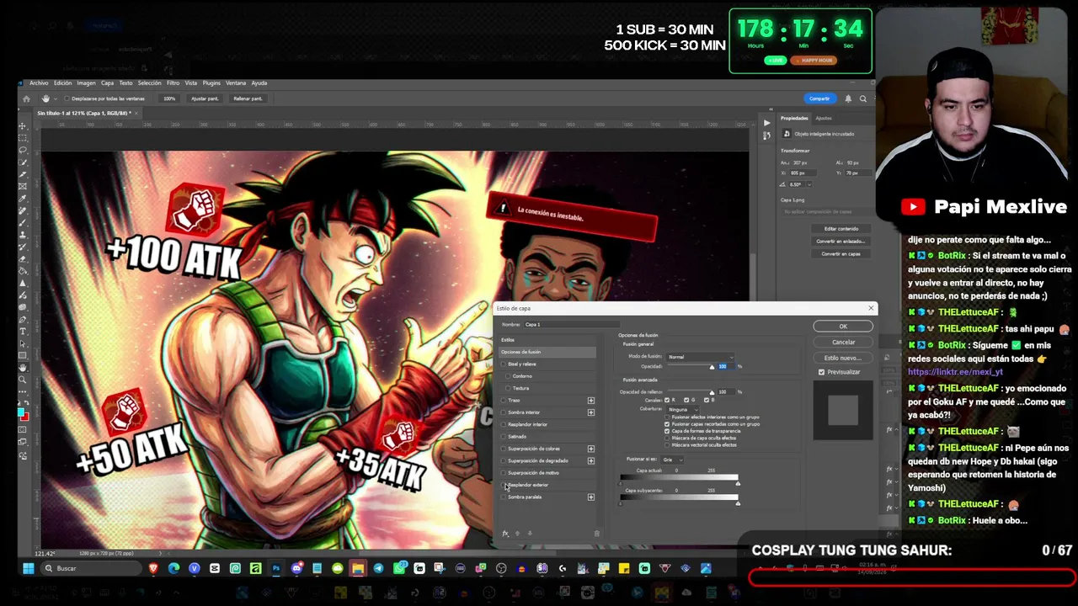This screenshot has height=606, width=1078.
Task: Click the Opacidad slider handle
Action: (712, 367)
